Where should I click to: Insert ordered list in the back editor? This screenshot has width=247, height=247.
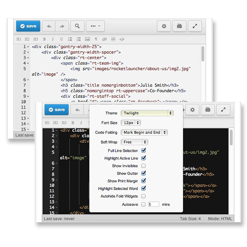[70, 39]
